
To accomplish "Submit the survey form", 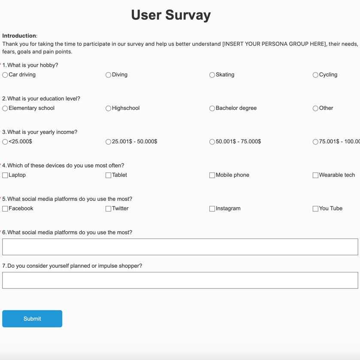I will point(32,319).
